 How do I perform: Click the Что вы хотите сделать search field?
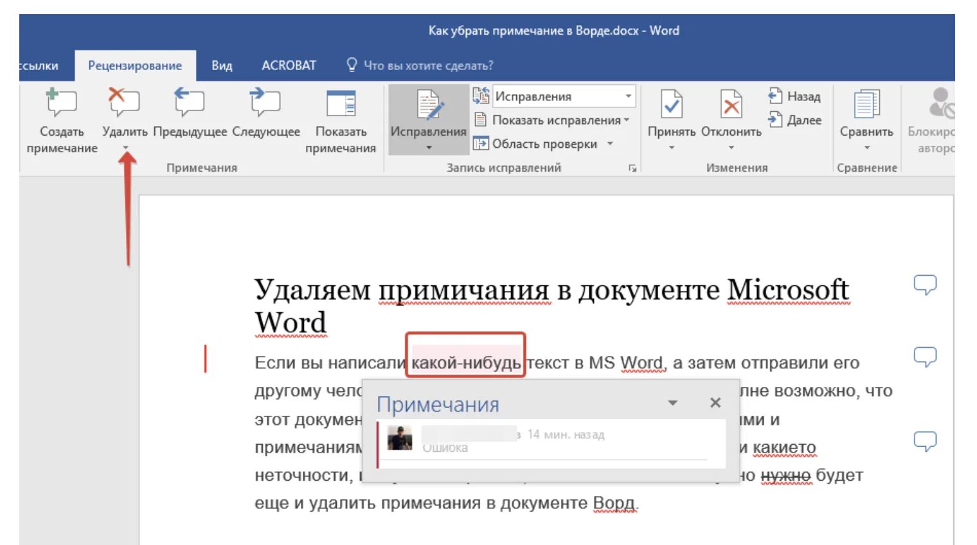[x=420, y=66]
